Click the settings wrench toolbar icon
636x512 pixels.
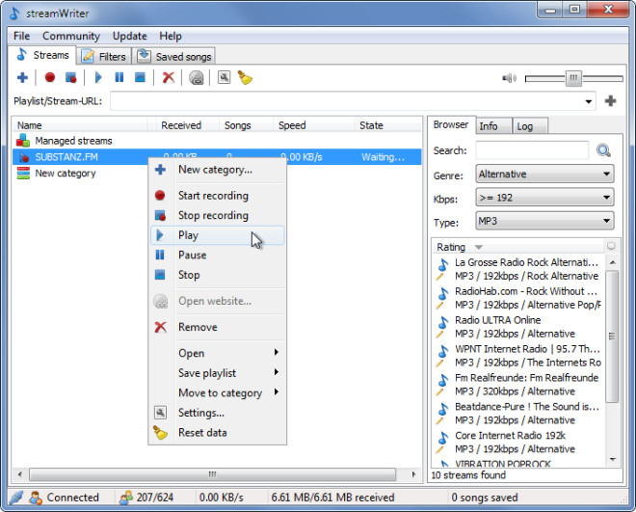pyautogui.click(x=224, y=77)
